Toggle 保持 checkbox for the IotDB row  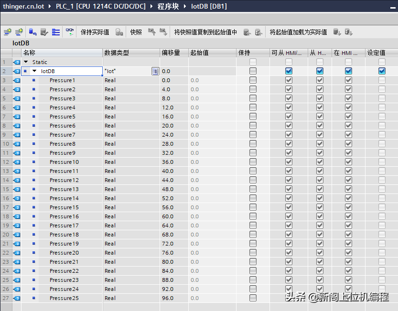point(253,71)
